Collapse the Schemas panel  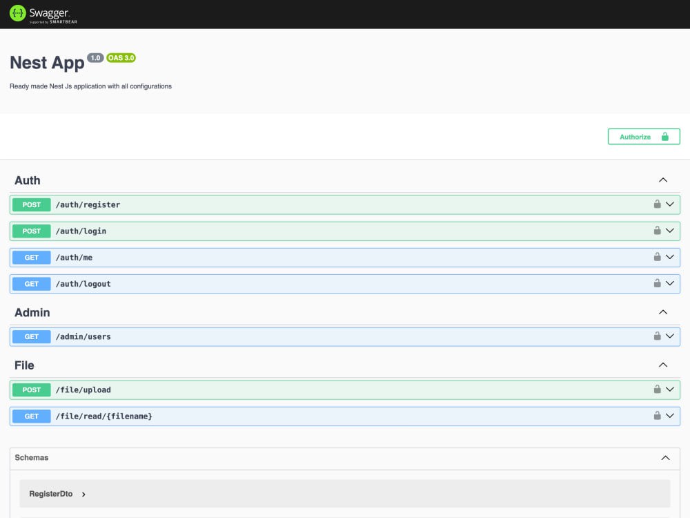point(665,458)
